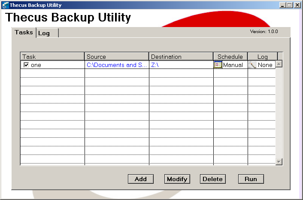Click the task list scroll up arrow
303x200 pixels.
pyautogui.click(x=279, y=64)
